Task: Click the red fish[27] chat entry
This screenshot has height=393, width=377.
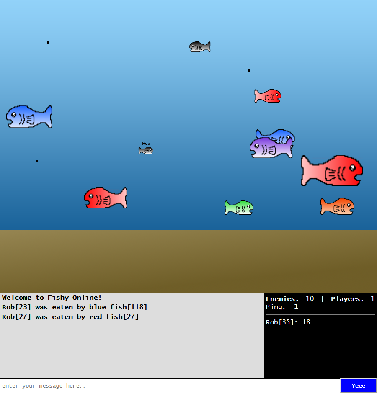Action: point(70,317)
